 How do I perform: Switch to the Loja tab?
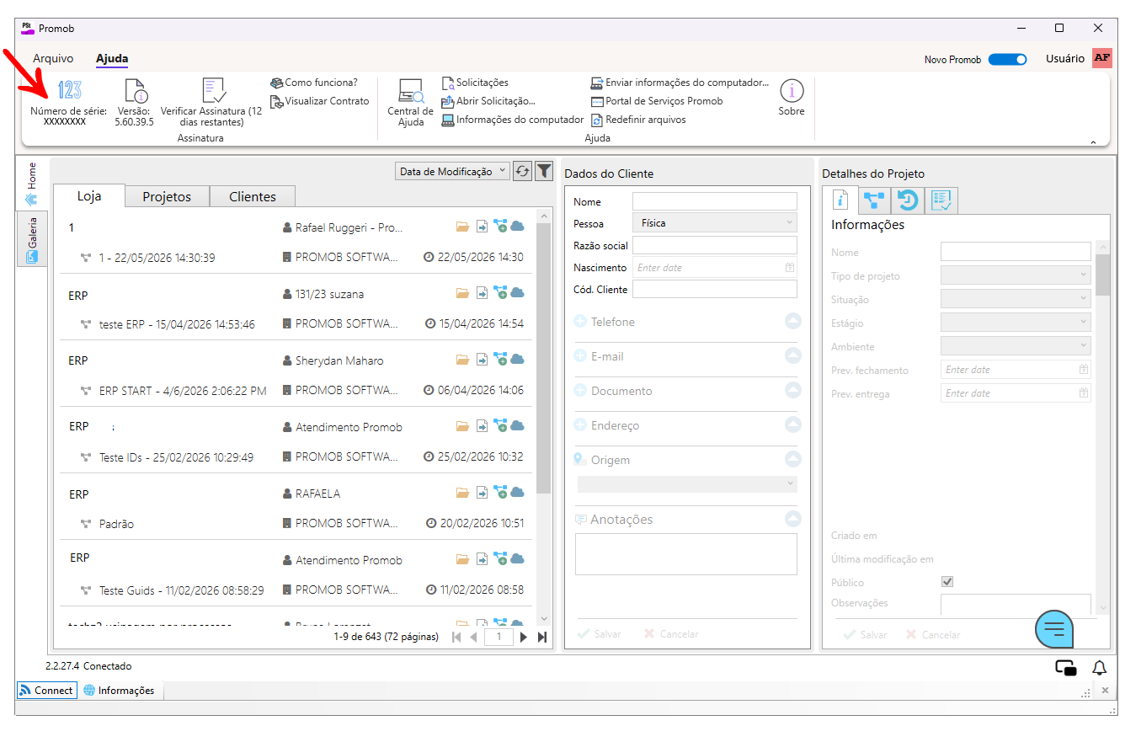[x=89, y=196]
